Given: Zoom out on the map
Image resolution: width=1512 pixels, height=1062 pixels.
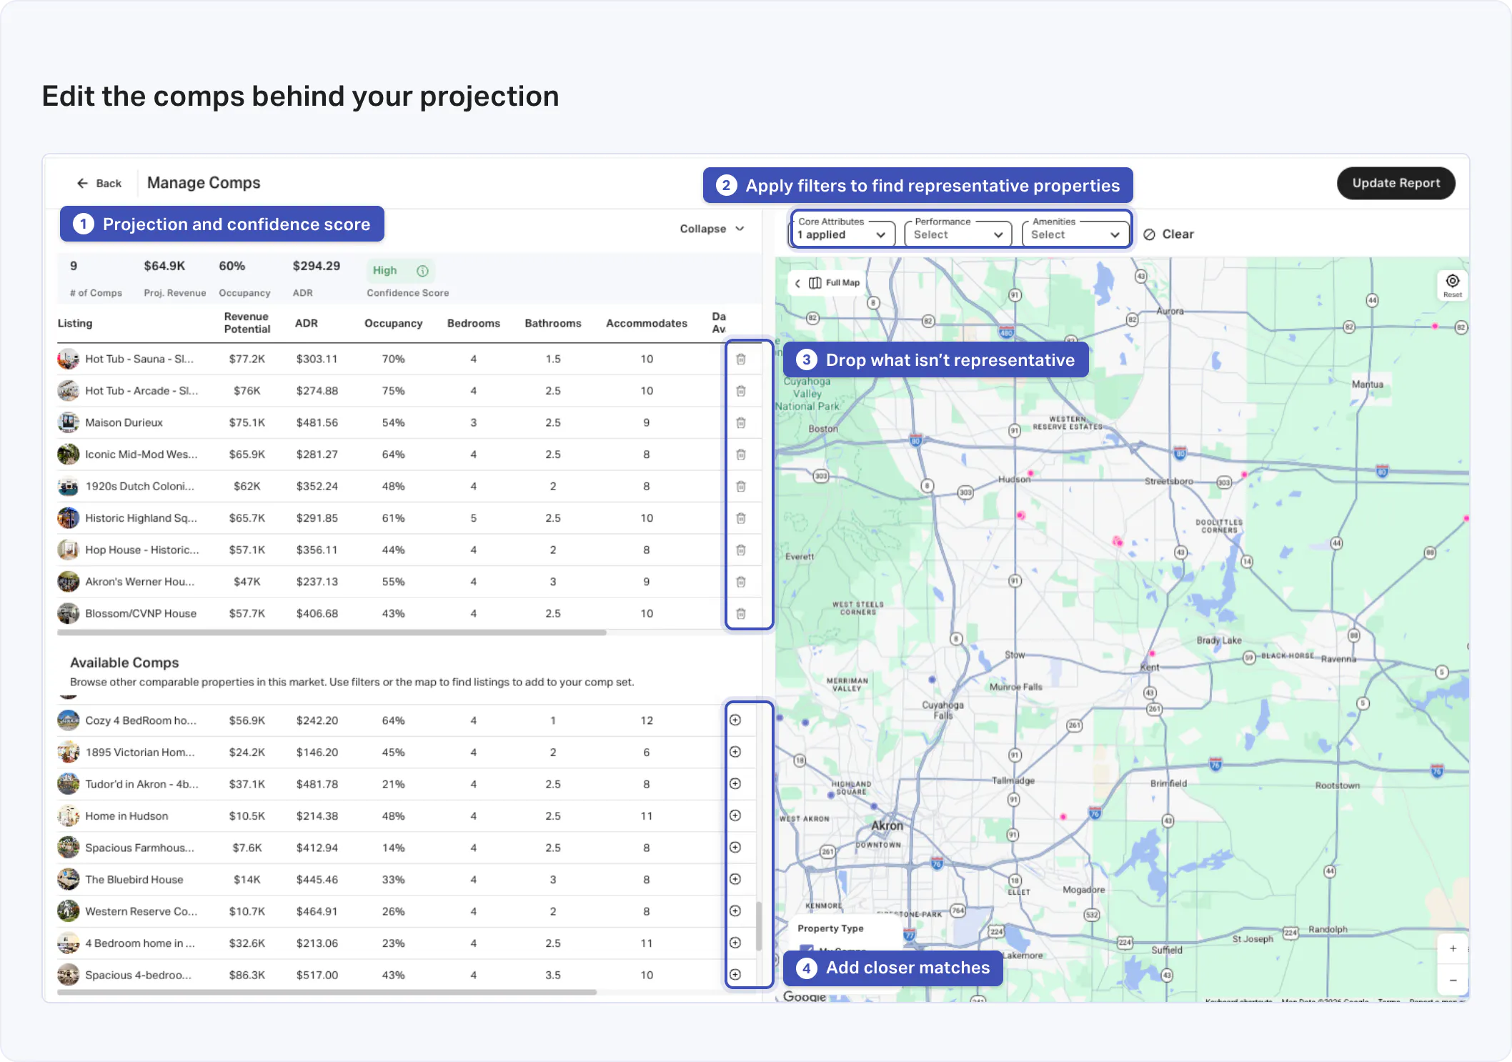Looking at the screenshot, I should click(1453, 981).
